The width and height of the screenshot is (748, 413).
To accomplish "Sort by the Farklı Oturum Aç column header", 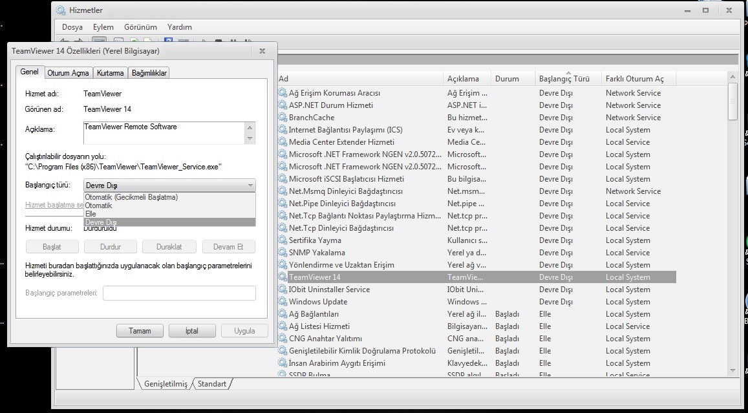I will point(639,79).
